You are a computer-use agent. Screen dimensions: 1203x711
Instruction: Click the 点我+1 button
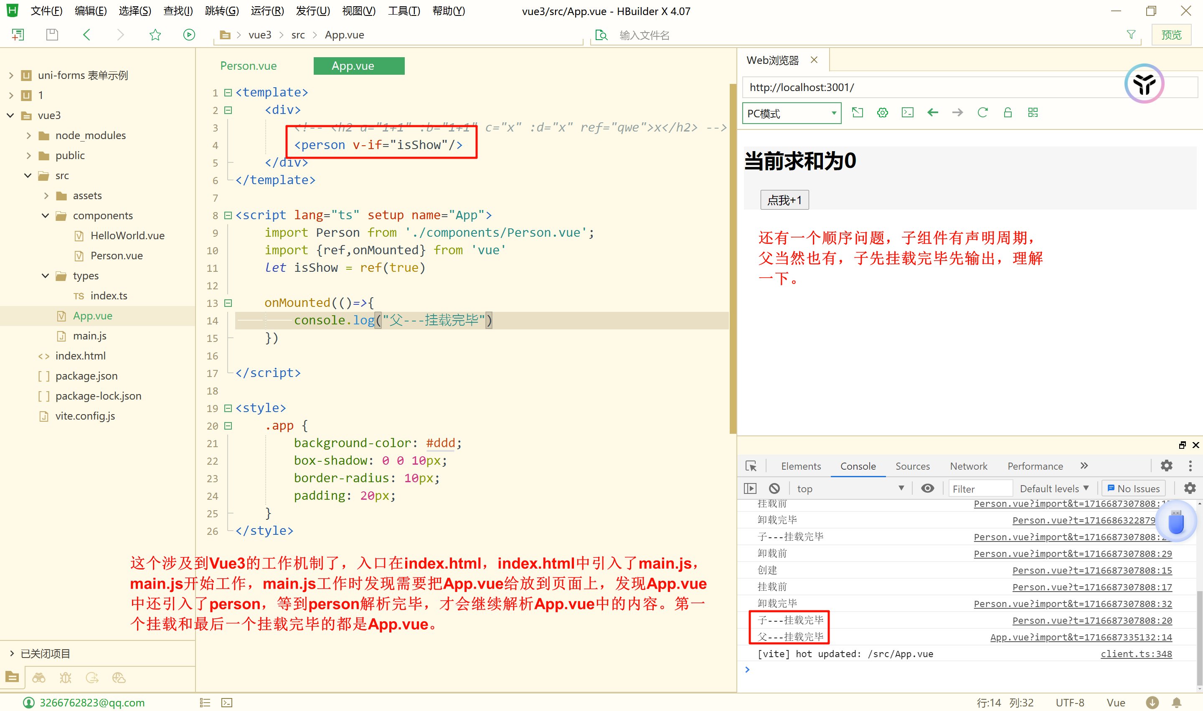(784, 200)
